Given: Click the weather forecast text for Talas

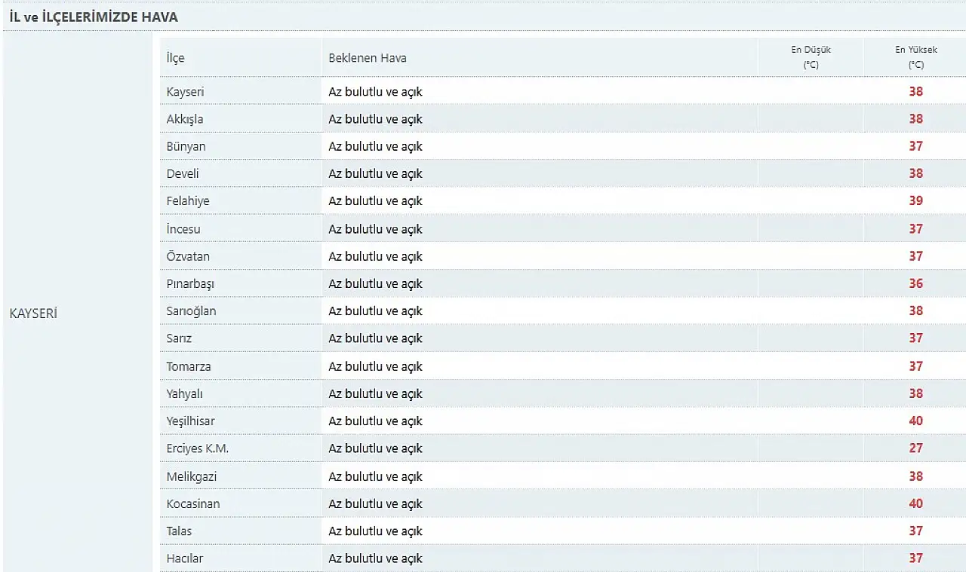Looking at the screenshot, I should click(375, 531).
